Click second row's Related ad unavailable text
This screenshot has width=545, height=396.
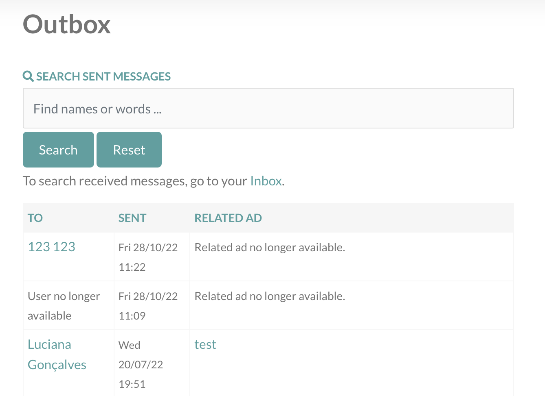(x=270, y=296)
